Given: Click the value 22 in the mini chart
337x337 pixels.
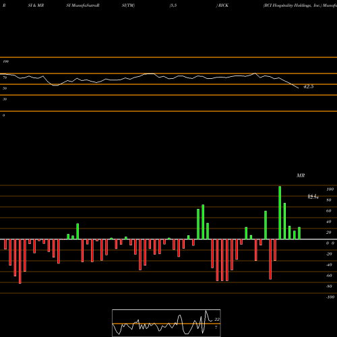Looking at the screenshot, I should pos(217,319).
